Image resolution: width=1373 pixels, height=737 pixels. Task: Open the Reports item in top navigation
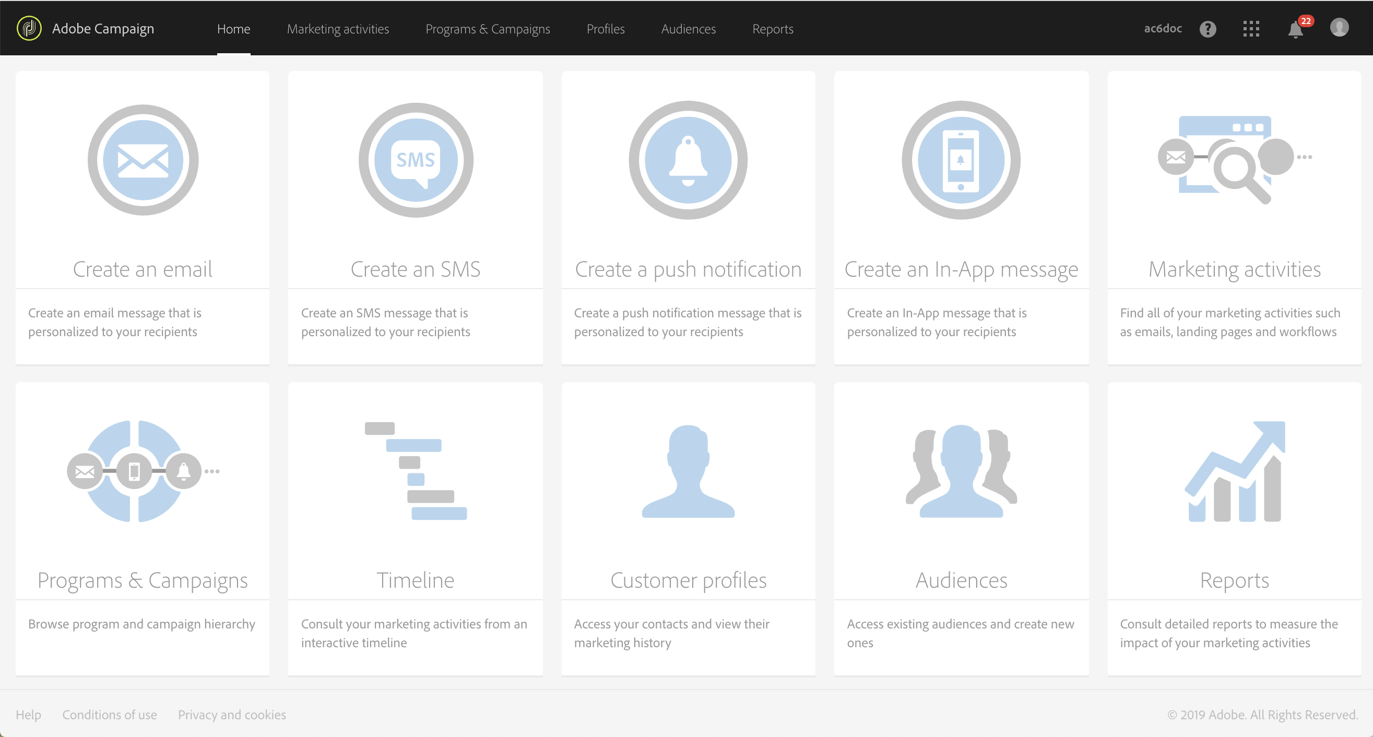pyautogui.click(x=773, y=29)
